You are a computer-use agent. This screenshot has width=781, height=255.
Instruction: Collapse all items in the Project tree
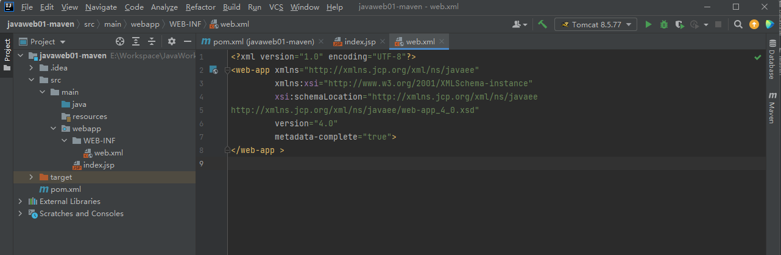[x=152, y=41]
